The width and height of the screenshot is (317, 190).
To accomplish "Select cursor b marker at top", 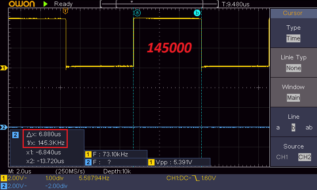I will click(197, 13).
